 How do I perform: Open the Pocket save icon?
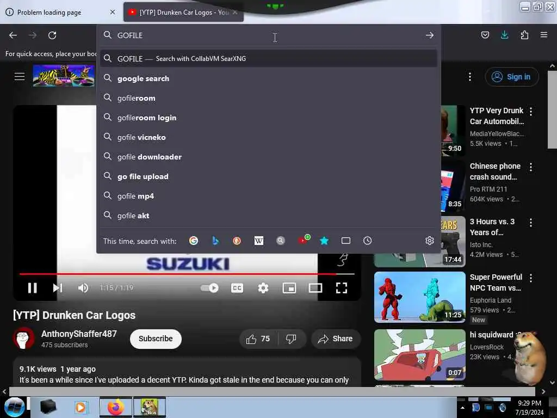coord(485,35)
